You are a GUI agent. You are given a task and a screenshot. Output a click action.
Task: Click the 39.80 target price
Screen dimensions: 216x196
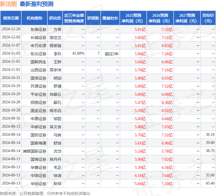[210, 143]
